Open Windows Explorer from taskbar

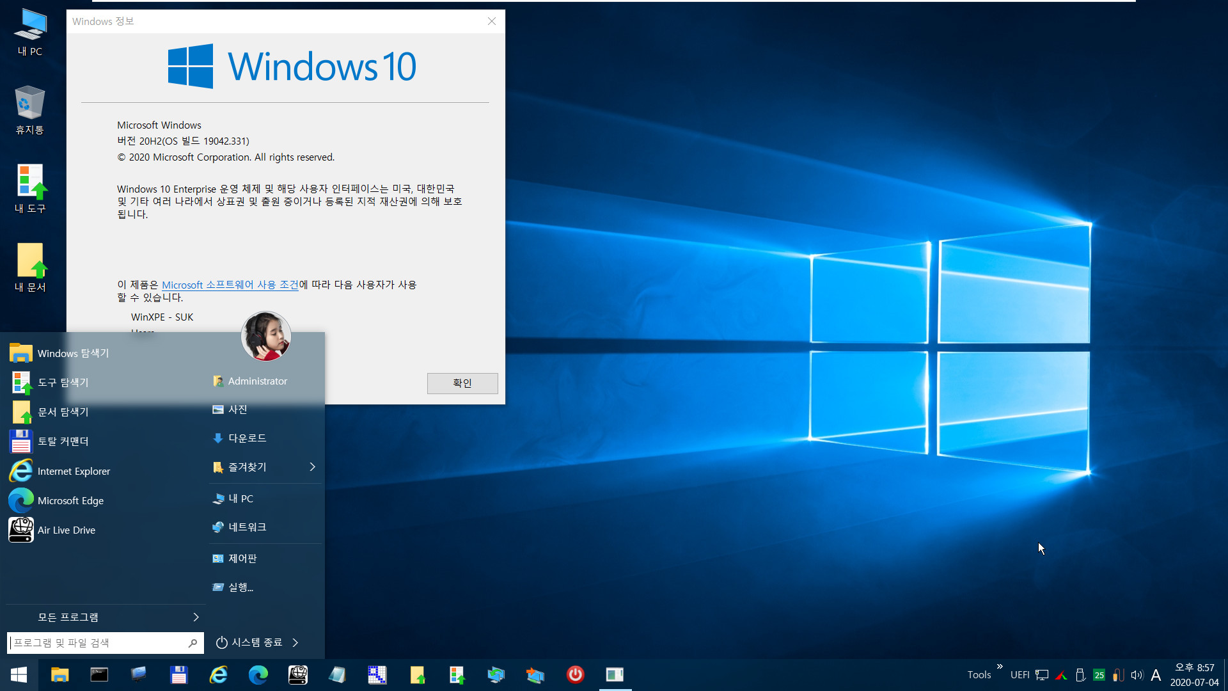[58, 675]
